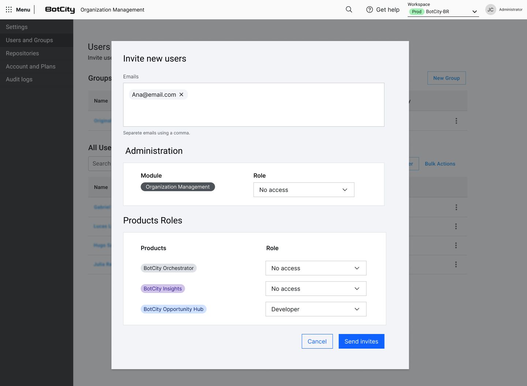
Task: Open the Menu grid icon
Action: [9, 10]
